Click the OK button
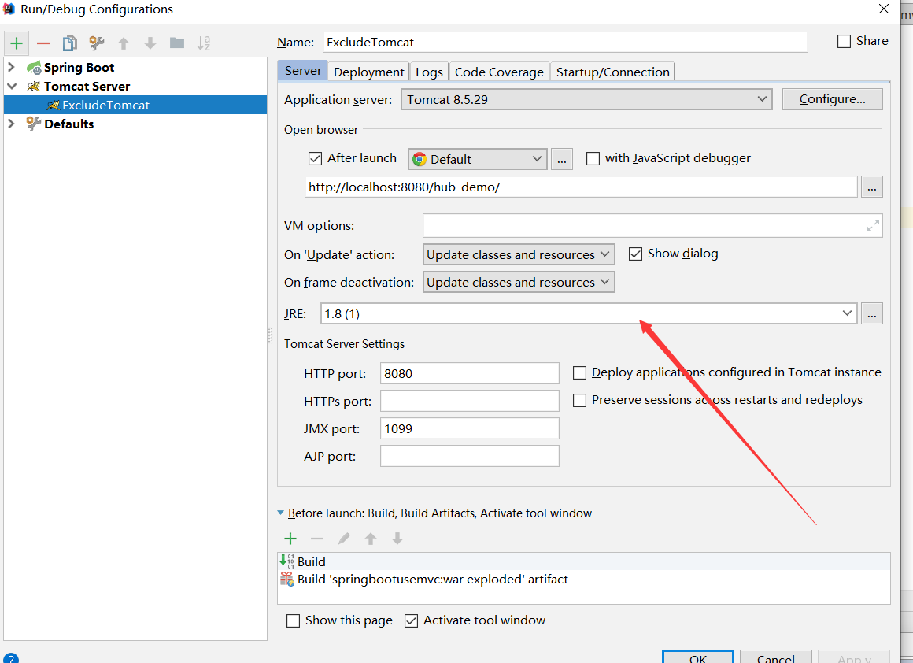 pyautogui.click(x=697, y=657)
